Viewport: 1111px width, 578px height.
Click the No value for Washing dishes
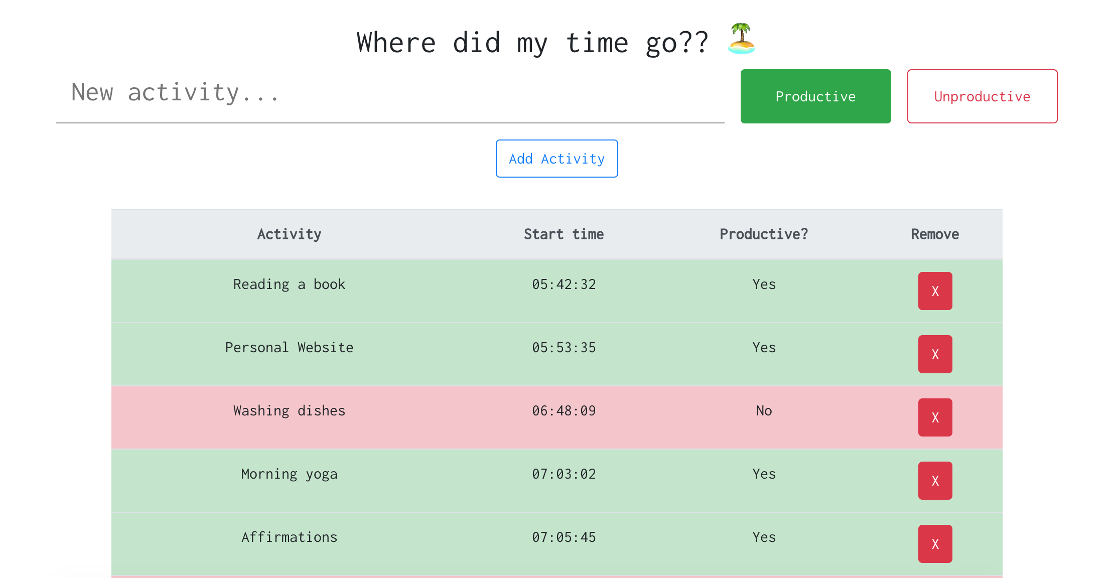pyautogui.click(x=764, y=411)
